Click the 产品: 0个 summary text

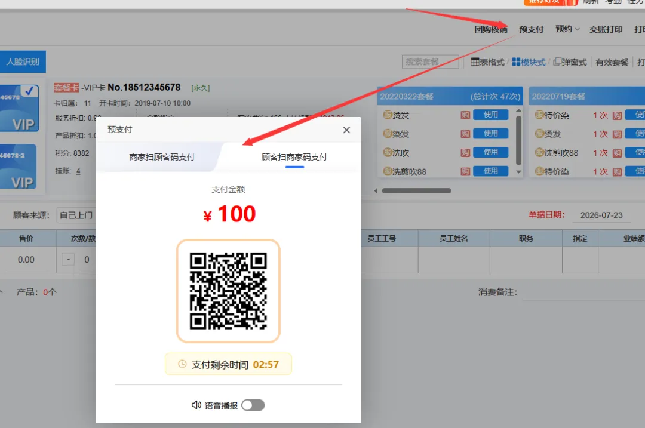36,292
